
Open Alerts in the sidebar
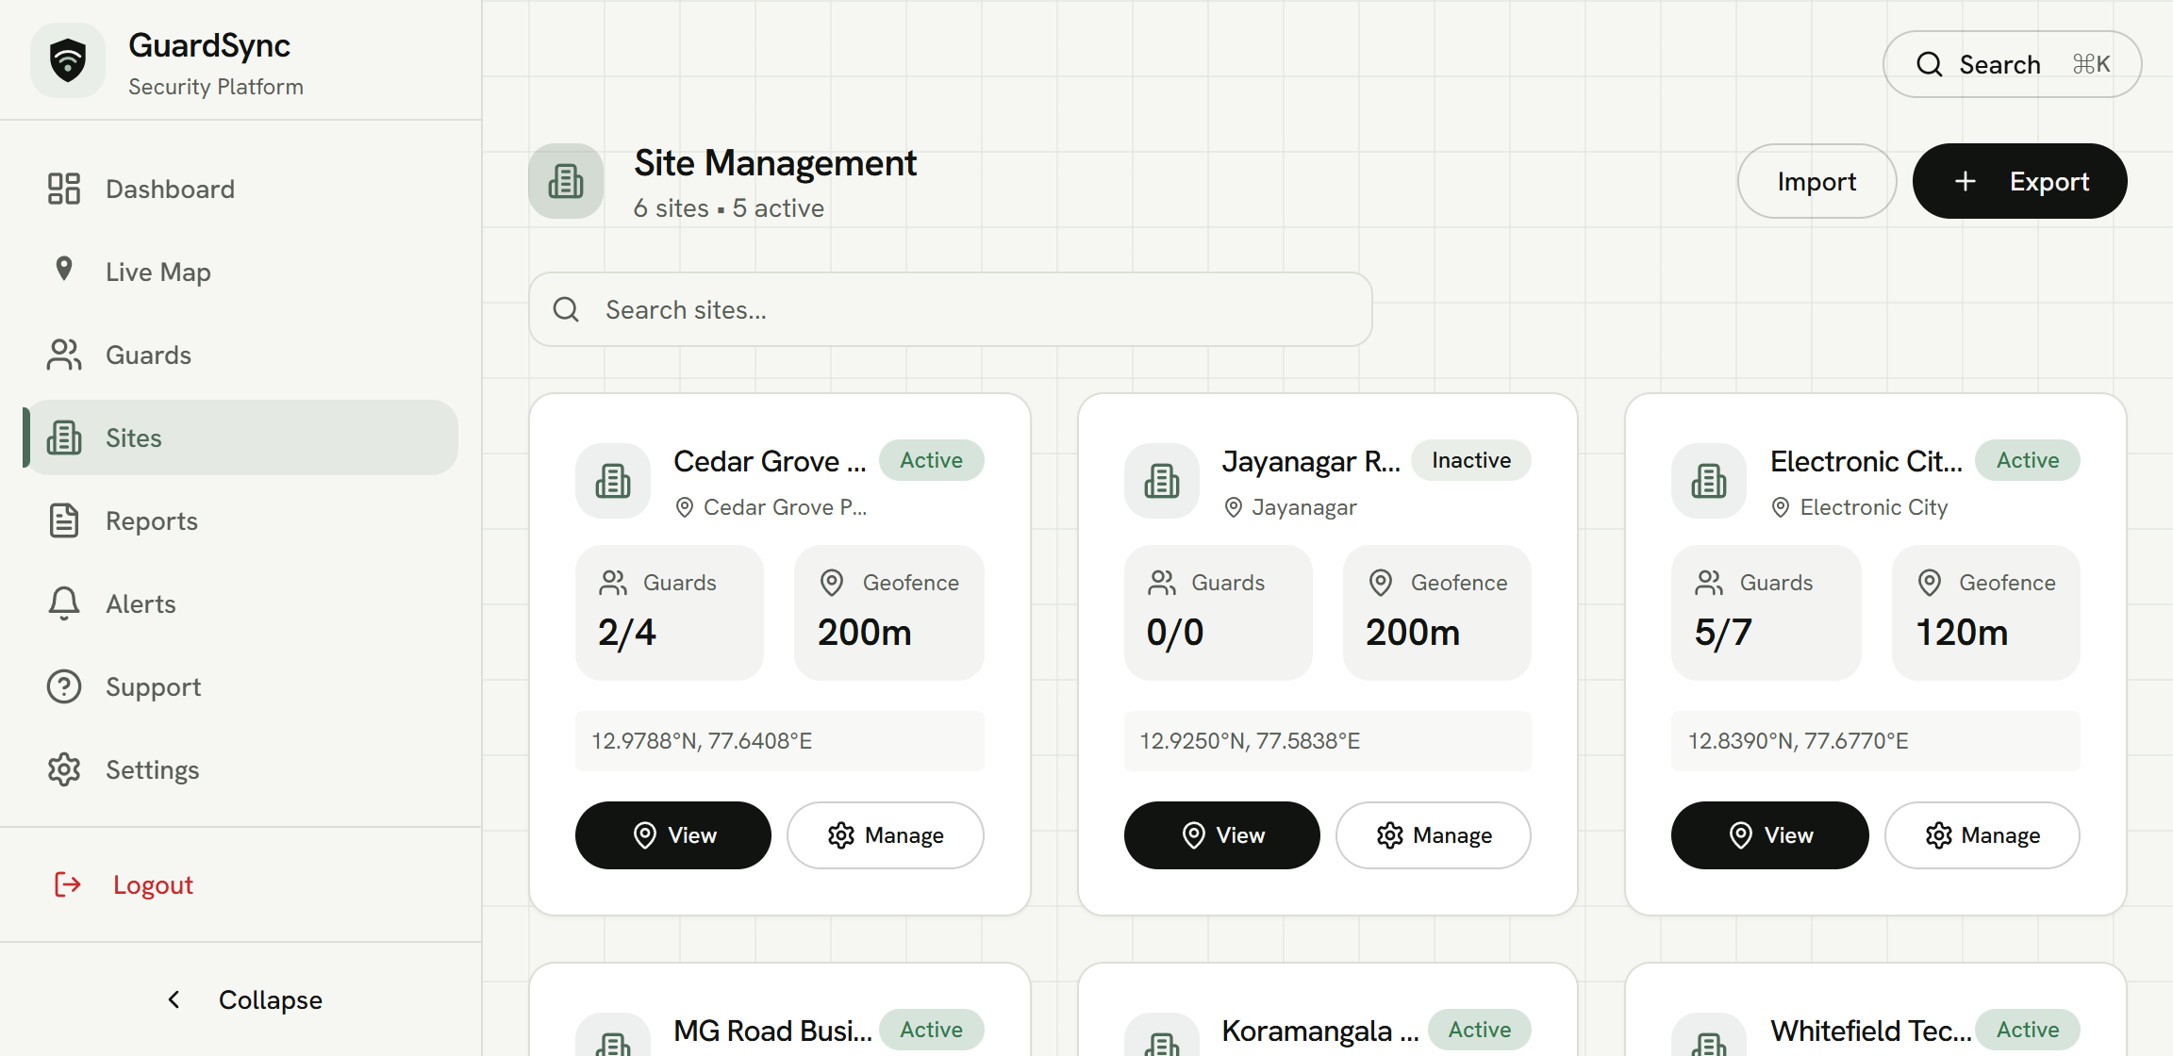point(241,603)
